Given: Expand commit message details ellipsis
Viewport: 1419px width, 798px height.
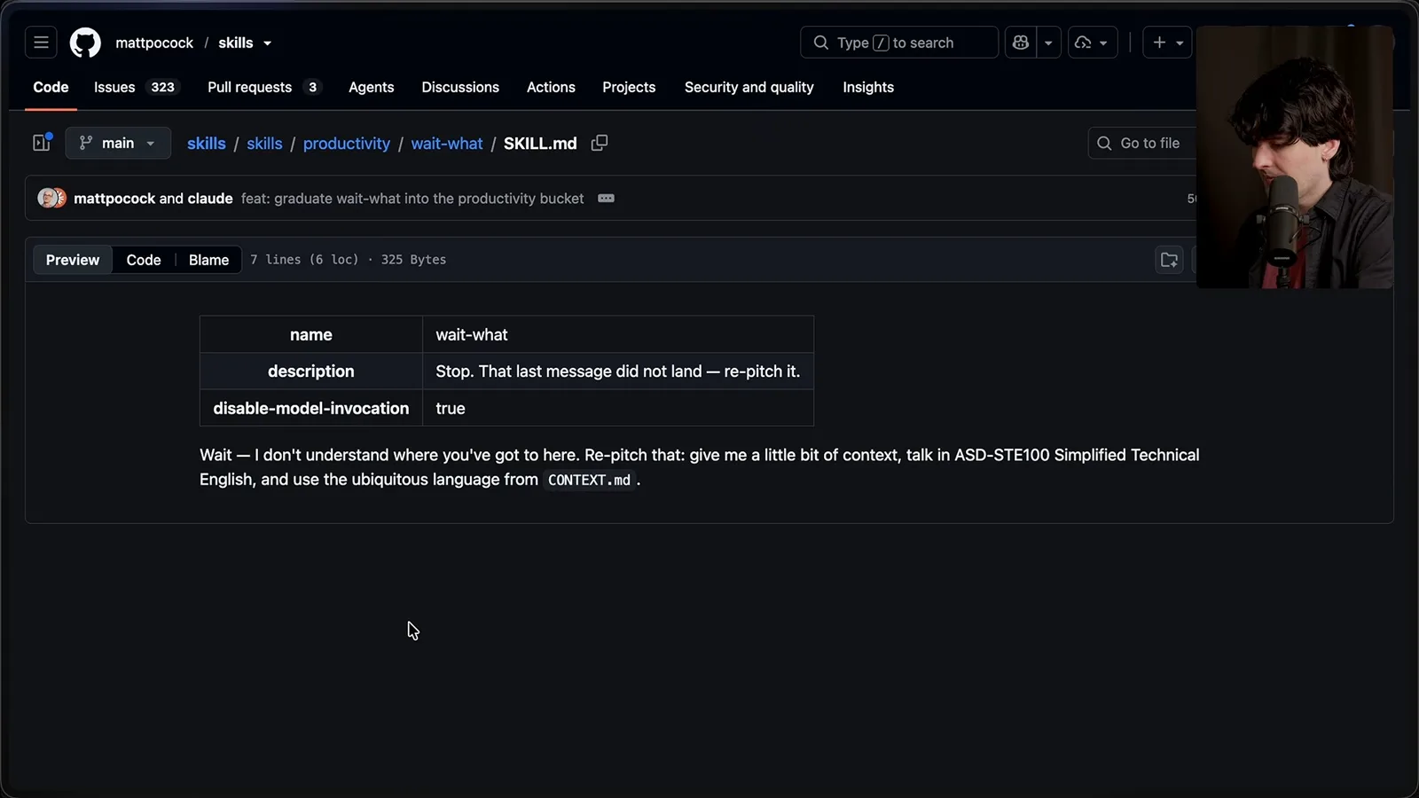Looking at the screenshot, I should (606, 199).
